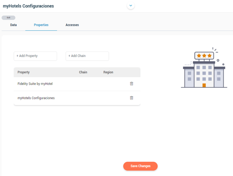Expand the header chevron dropdown
Image resolution: width=233 pixels, height=176 pixels.
point(131,6)
